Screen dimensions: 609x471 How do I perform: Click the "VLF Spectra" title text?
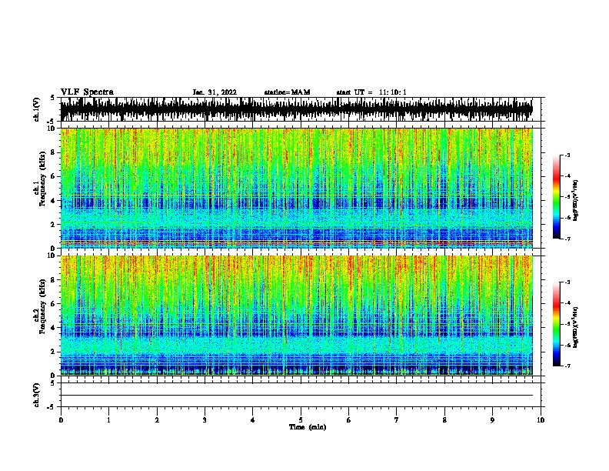(x=87, y=92)
